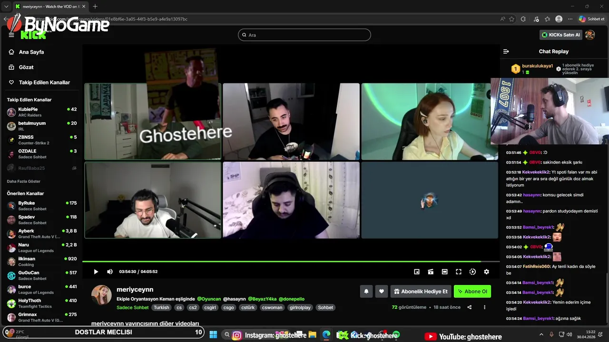The image size is (609, 342).
Task: Open browser extensions icon
Action: [523, 19]
